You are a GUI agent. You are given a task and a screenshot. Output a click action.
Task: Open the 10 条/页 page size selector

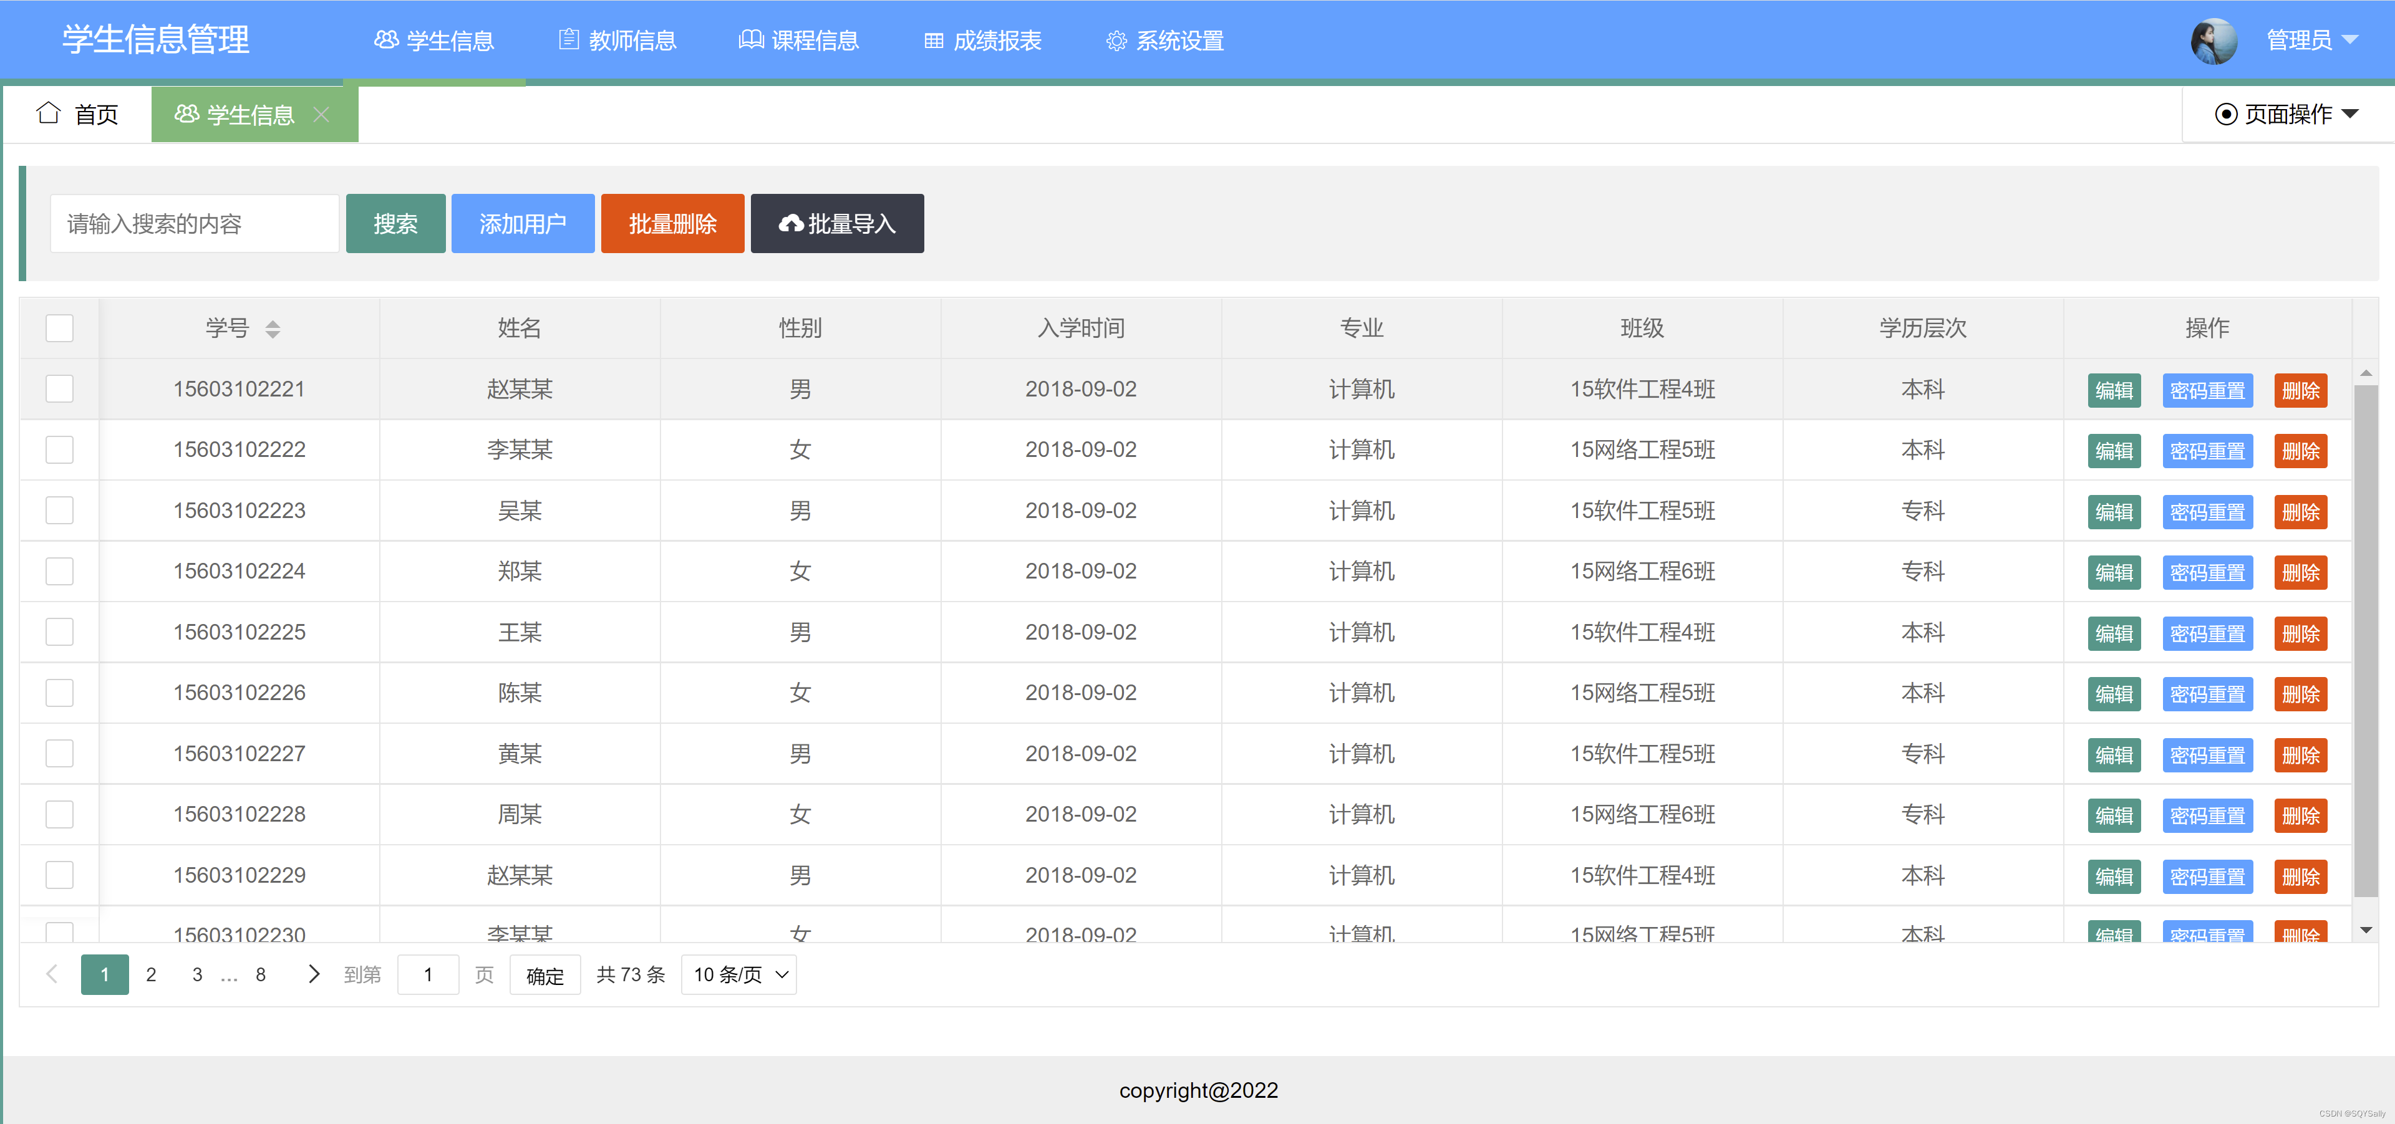[x=739, y=974]
